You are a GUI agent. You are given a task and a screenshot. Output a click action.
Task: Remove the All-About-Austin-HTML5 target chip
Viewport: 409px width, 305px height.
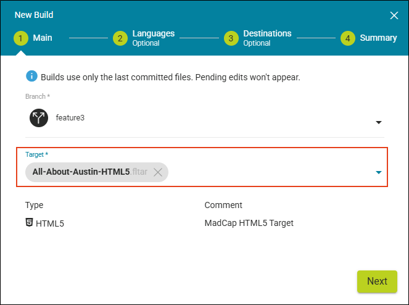click(x=158, y=172)
